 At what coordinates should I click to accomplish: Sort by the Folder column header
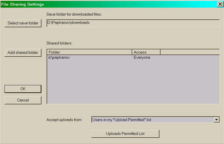click(x=89, y=52)
